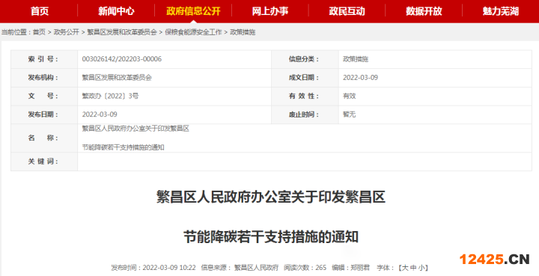
Task: Set font size to 中
Action: (x=413, y=268)
